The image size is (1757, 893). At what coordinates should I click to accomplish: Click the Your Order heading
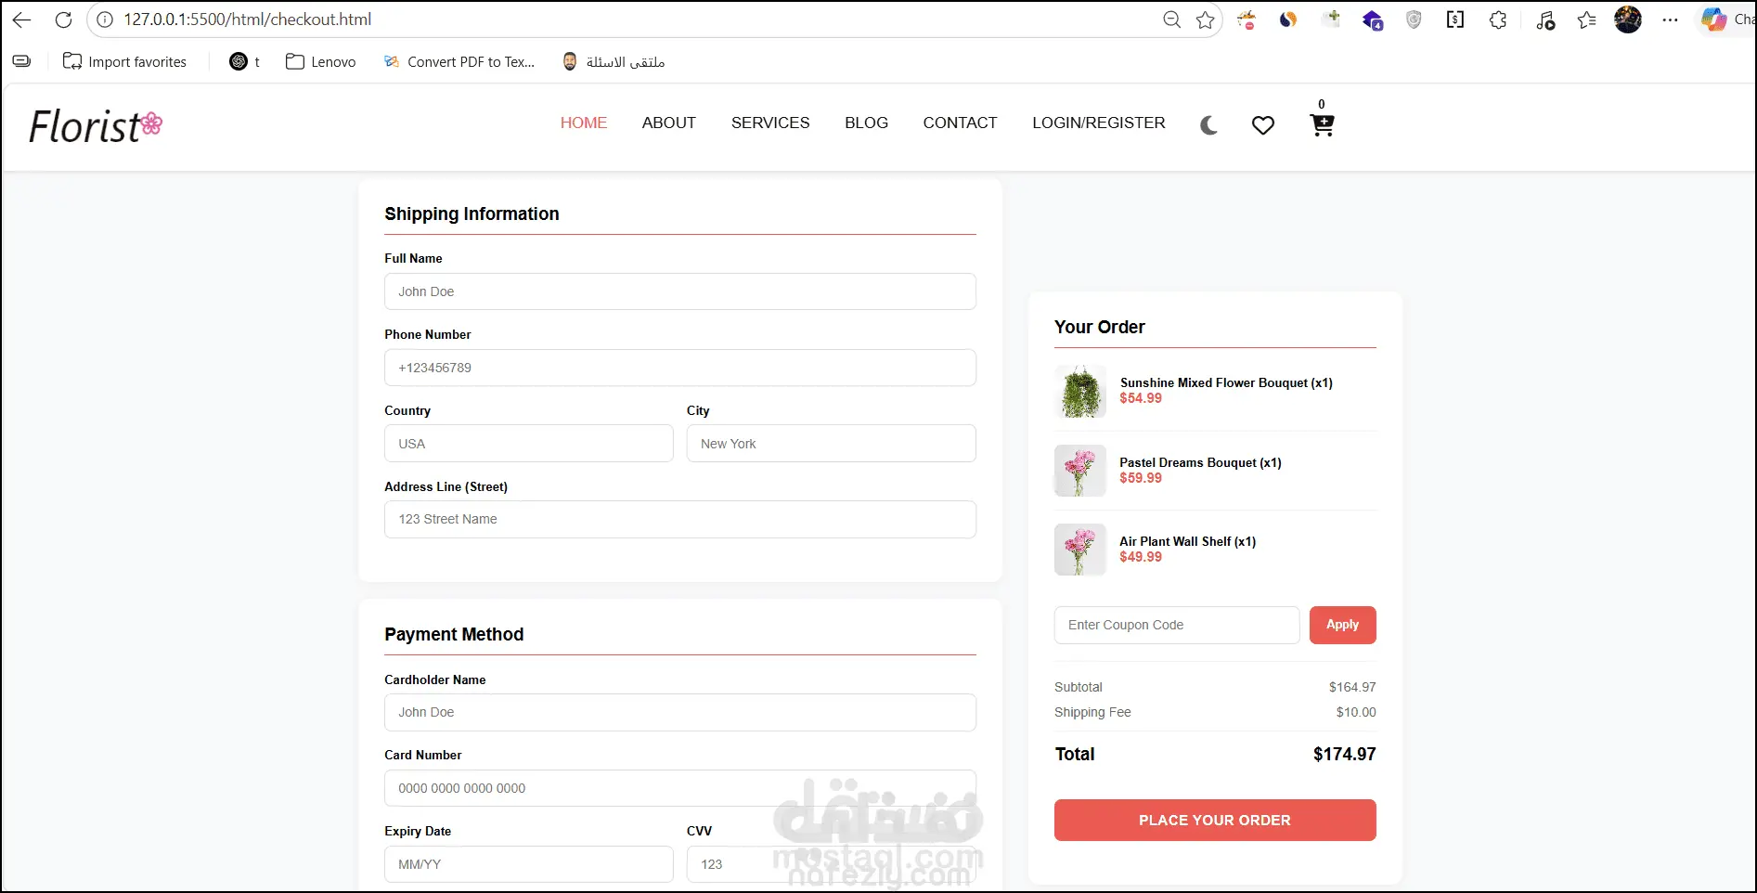click(x=1100, y=327)
